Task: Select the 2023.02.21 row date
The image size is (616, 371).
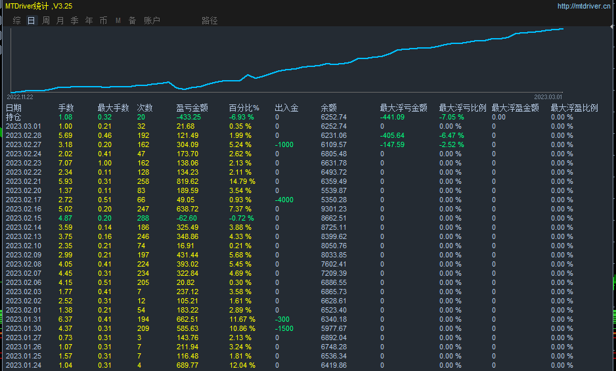Action: coord(24,181)
